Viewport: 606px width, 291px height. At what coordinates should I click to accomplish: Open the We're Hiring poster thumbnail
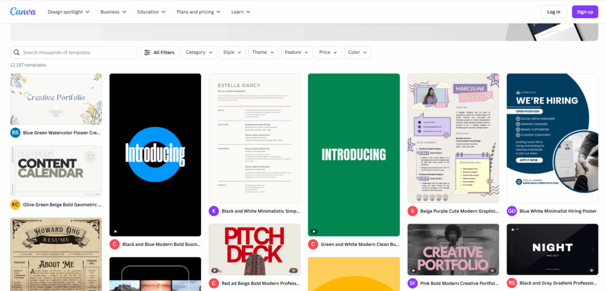pos(552,138)
